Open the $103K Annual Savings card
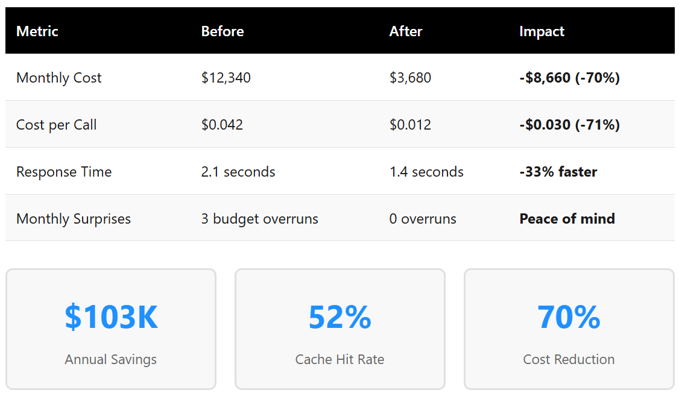679x393 pixels. click(x=111, y=329)
